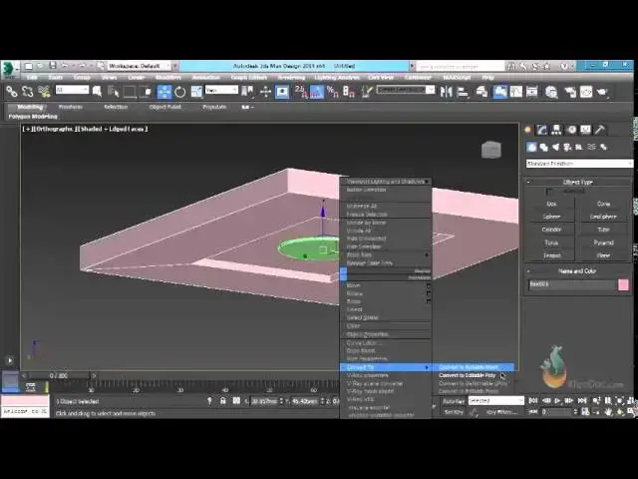Viewport: 638px width, 479px height.
Task: Open the named selection sets dropdown
Action: tap(406, 89)
